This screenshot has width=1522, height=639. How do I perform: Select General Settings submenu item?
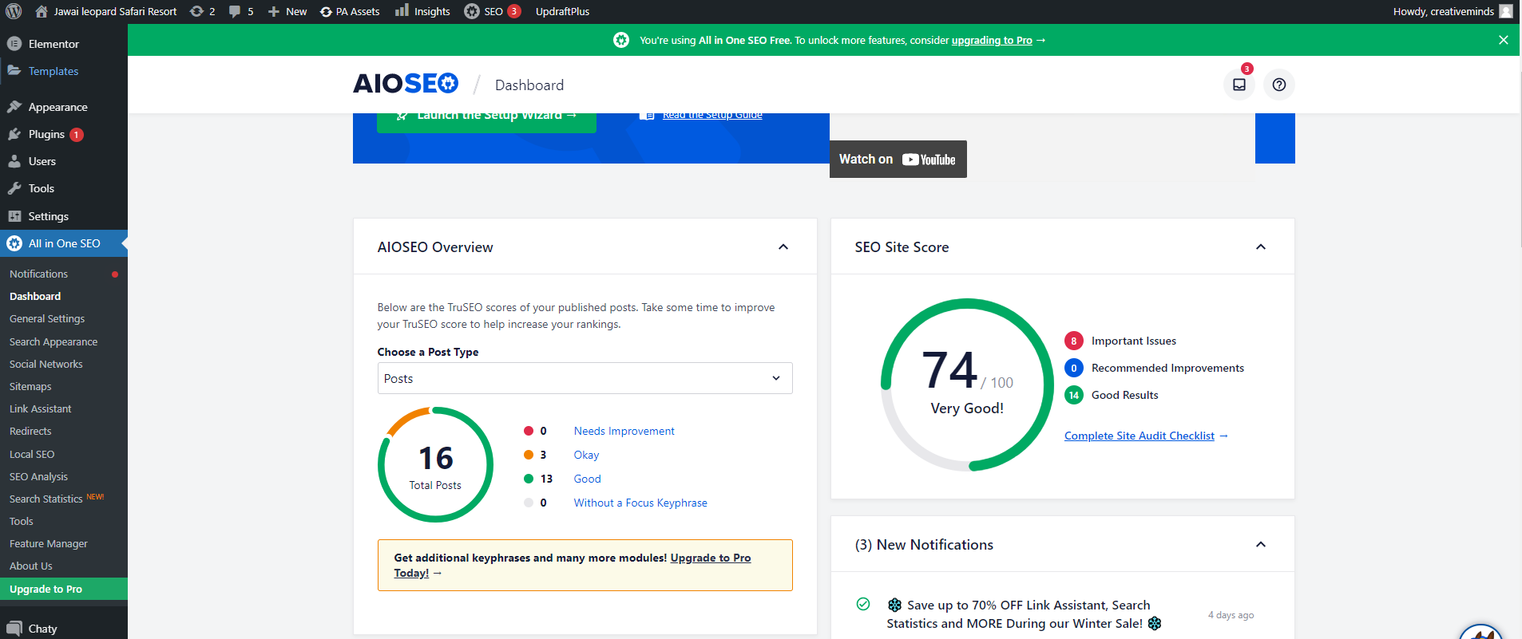tap(47, 318)
